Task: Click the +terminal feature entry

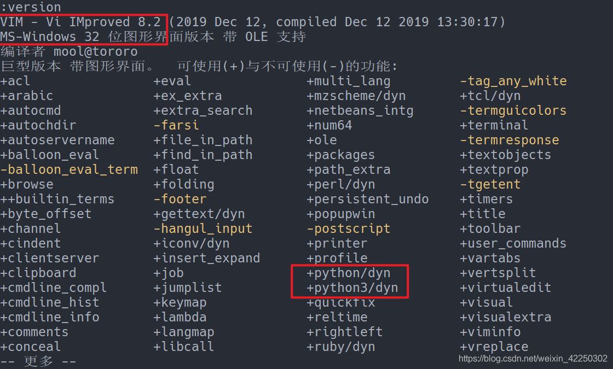Action: 494,125
